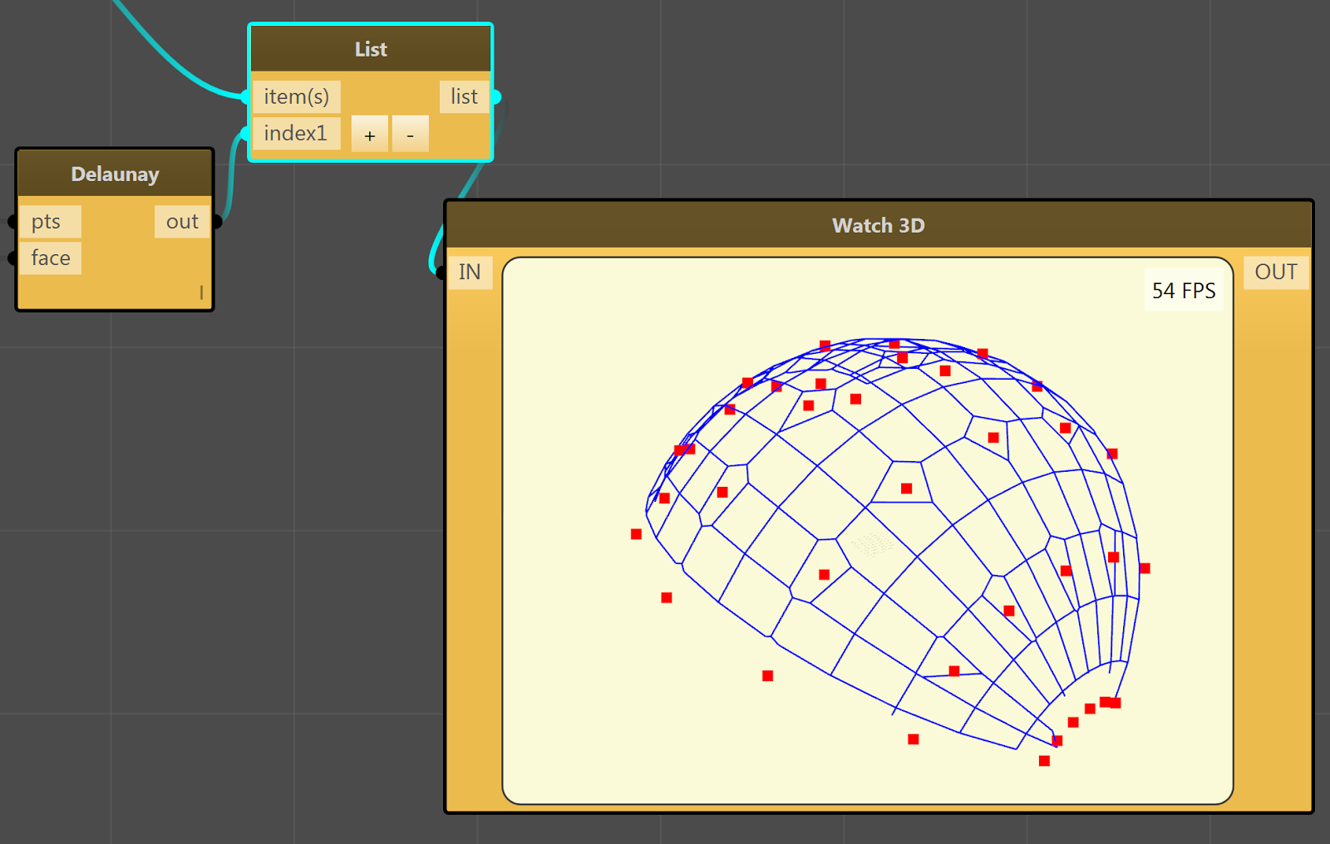Screen dimensions: 1330x844
Task: Click the list output port of the List node
Action: tap(464, 96)
